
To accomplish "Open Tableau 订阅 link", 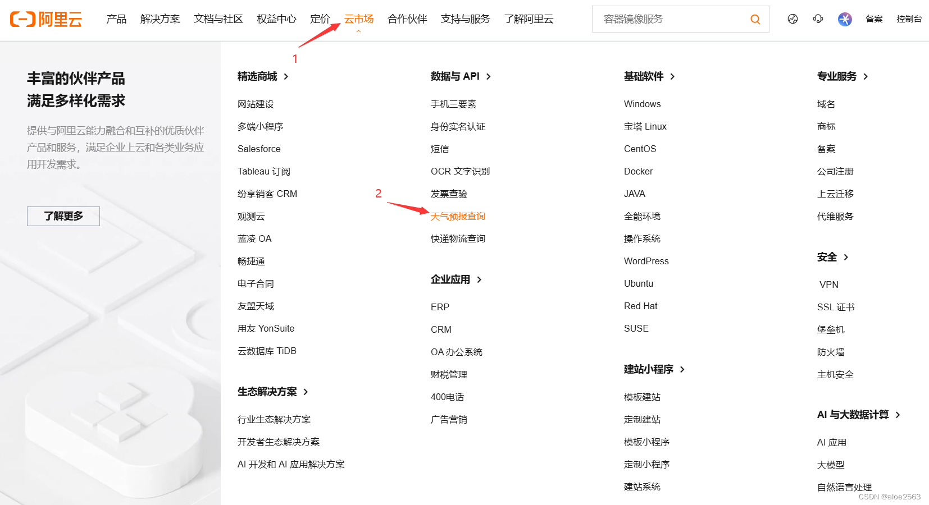I will pos(264,171).
